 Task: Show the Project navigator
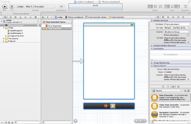(x=5, y=17)
